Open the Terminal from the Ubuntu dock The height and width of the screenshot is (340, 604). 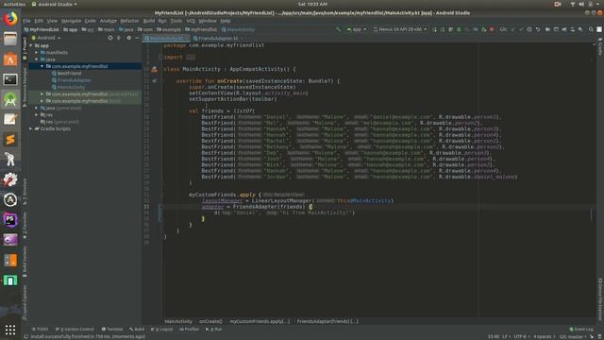[10, 79]
